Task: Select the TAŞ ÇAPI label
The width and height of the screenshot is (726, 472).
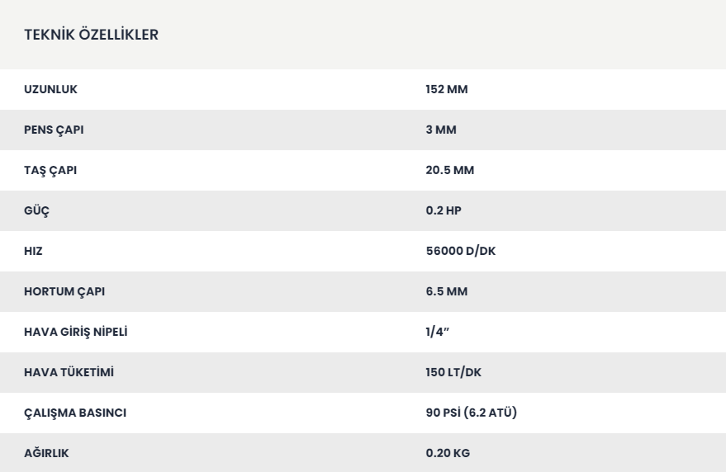Action: (50, 170)
